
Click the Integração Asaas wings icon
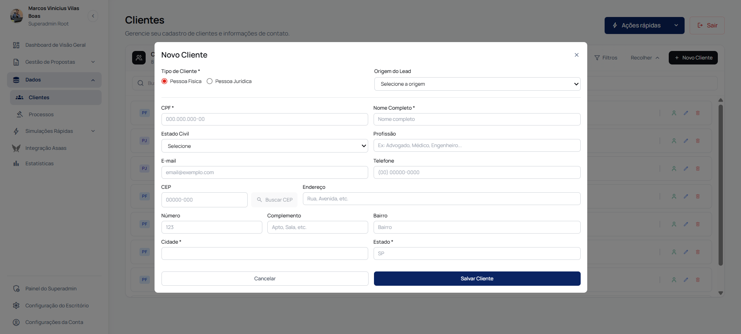(x=16, y=148)
